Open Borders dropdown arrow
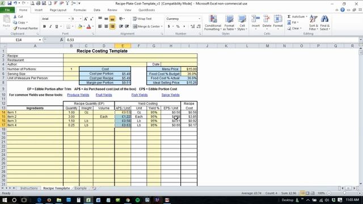This screenshot has height=204, width=363. (x=73, y=27)
